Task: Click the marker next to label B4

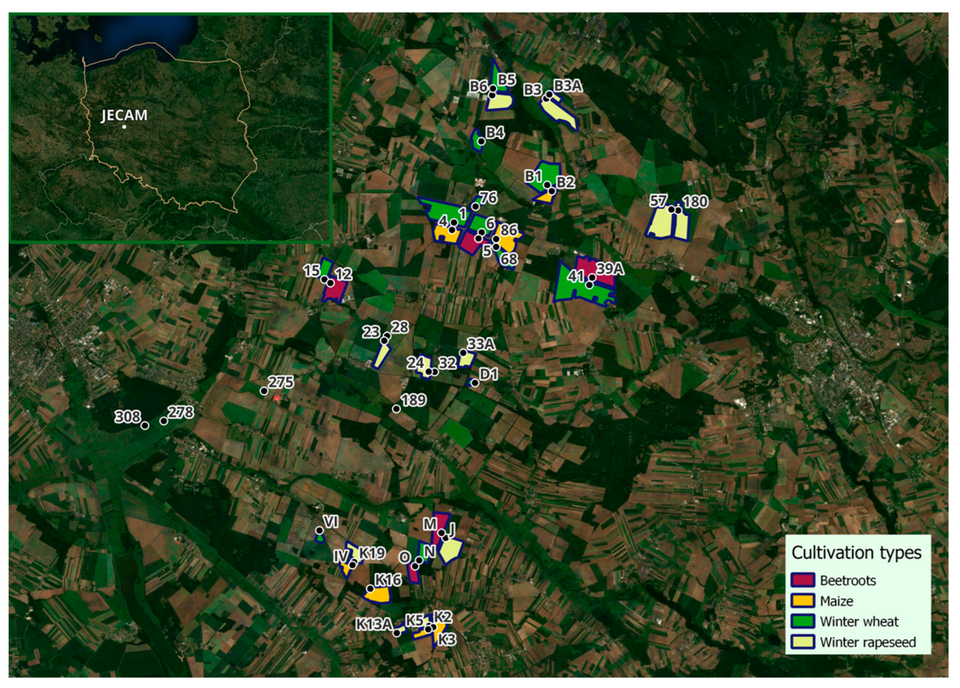Action: click(x=481, y=142)
